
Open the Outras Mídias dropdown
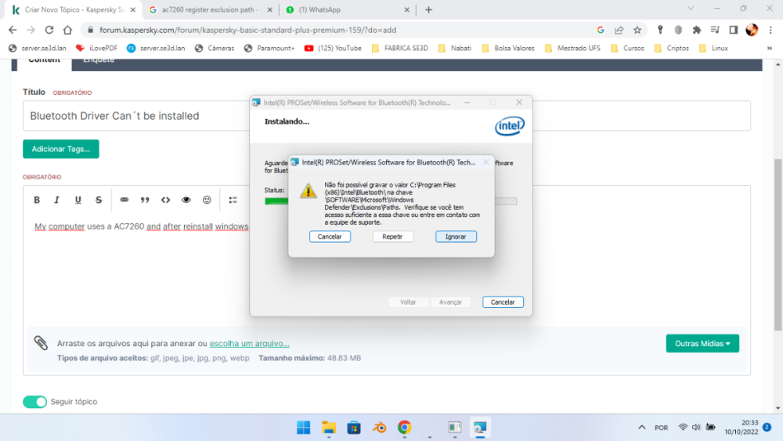tap(702, 344)
